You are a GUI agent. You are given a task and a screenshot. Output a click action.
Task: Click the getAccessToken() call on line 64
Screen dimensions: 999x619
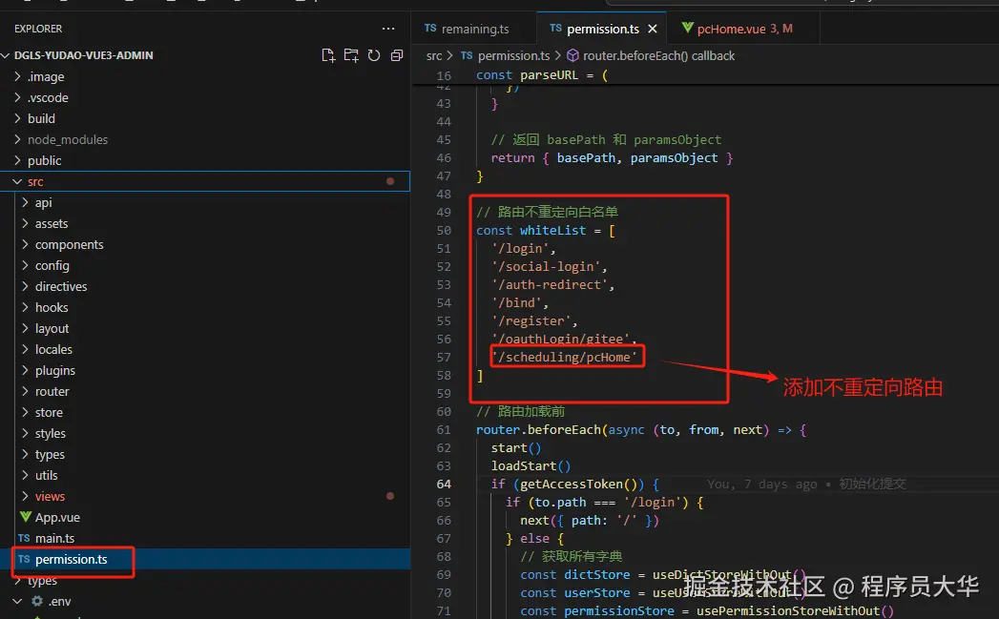pos(578,484)
